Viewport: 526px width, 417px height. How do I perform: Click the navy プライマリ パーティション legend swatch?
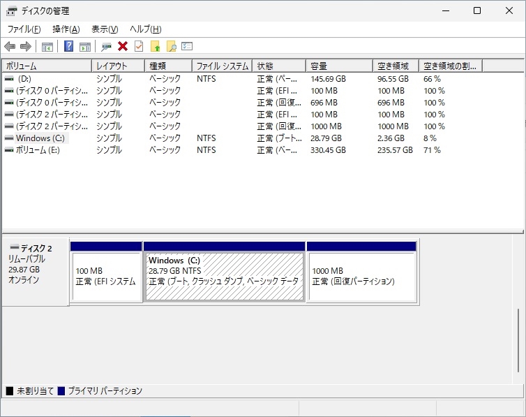point(61,391)
